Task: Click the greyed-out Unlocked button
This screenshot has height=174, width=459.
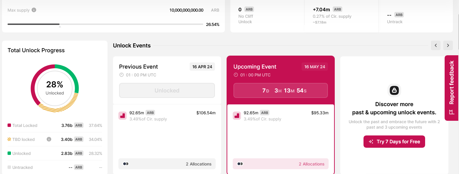Action: (167, 90)
